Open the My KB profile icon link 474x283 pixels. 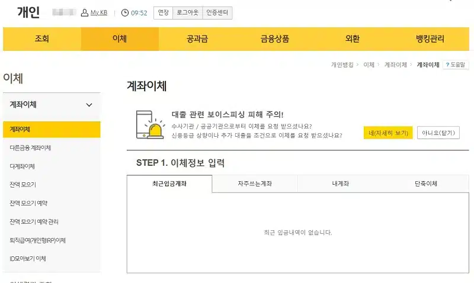[85, 12]
